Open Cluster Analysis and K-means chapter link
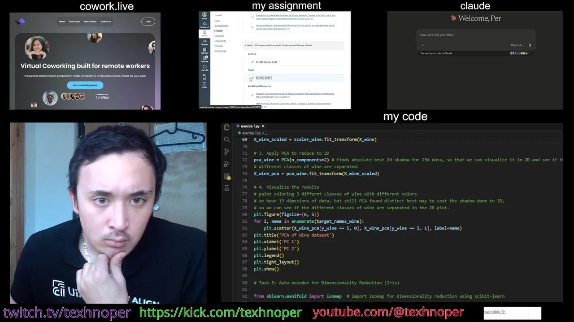574x322 pixels. pyautogui.click(x=295, y=95)
